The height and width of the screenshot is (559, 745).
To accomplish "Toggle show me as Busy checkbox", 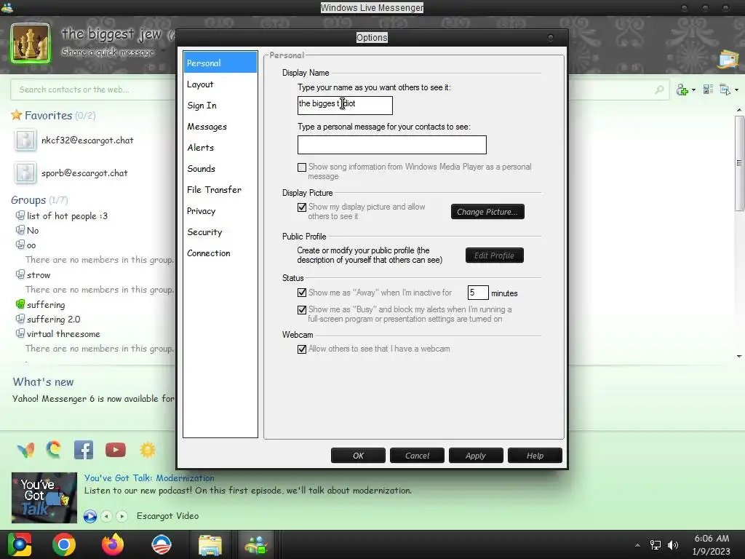I will tap(302, 310).
